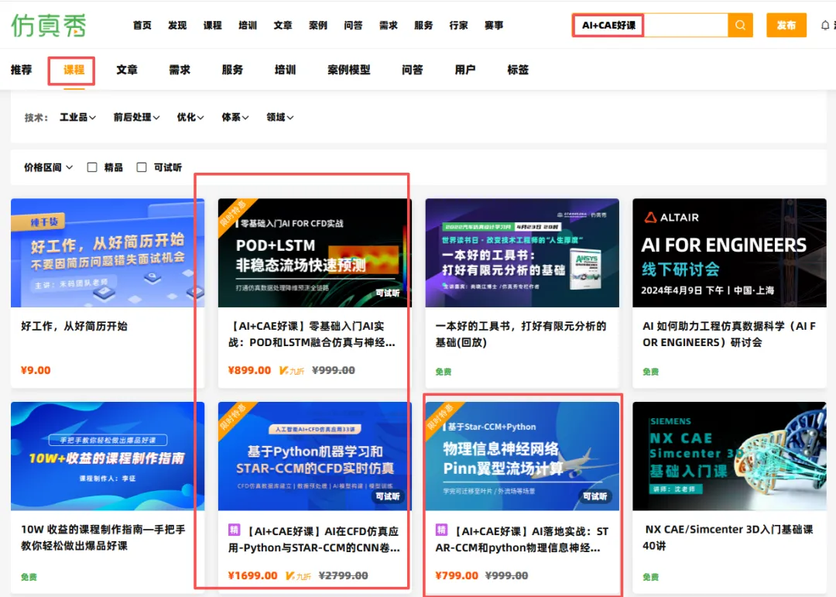Click the 仿真秀 site logo
This screenshot has height=597, width=836.
[50, 25]
